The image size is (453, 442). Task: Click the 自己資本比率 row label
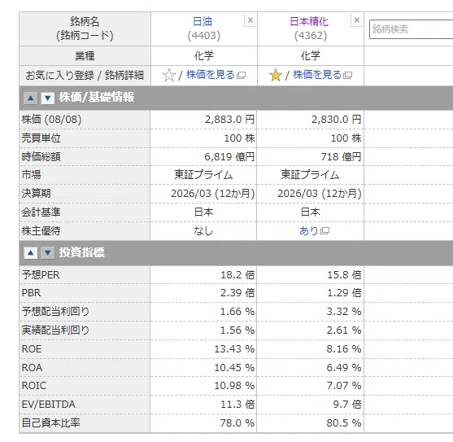click(51, 423)
